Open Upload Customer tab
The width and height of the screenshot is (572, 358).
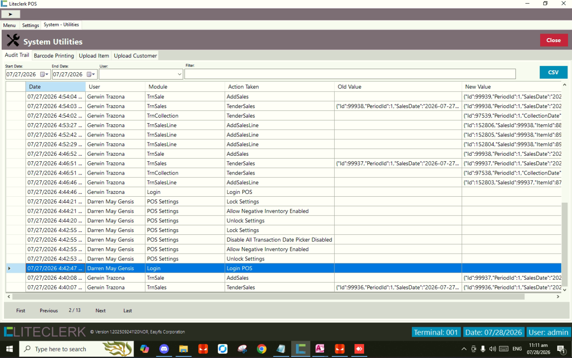click(x=135, y=56)
